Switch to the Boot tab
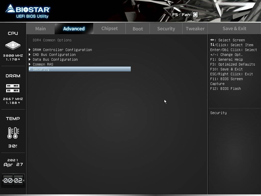The width and height of the screenshot is (261, 196). pos(138,28)
